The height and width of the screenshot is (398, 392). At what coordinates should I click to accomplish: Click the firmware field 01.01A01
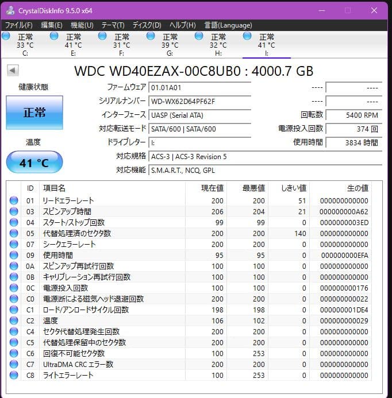tap(200, 87)
